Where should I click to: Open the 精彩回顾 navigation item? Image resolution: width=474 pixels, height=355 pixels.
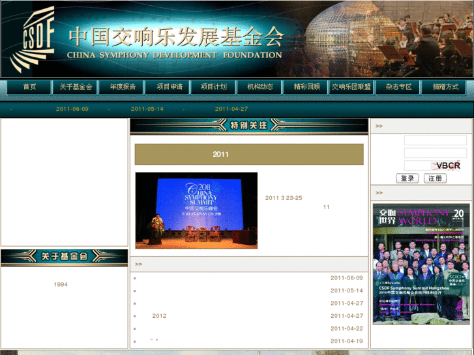306,87
